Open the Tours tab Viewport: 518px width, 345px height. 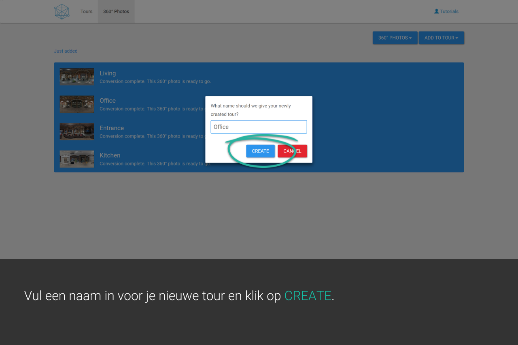point(86,12)
